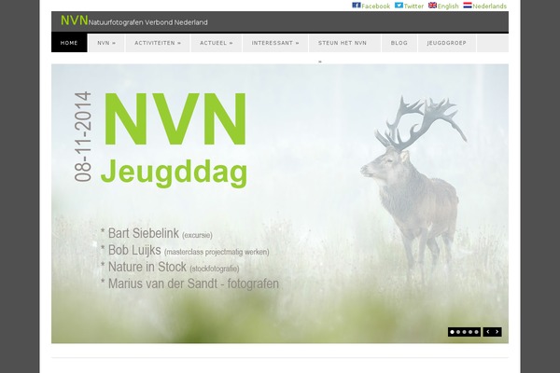
Task: Click the green NVN site logo
Action: (74, 21)
